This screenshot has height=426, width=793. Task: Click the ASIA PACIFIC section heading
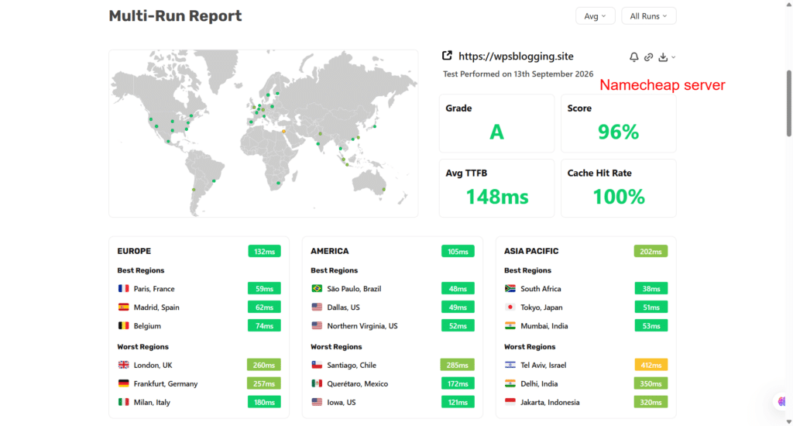(531, 251)
